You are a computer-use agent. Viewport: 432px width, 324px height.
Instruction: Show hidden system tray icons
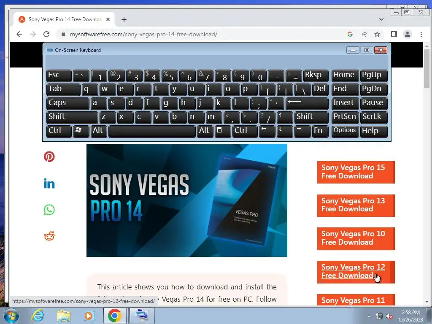point(369,316)
